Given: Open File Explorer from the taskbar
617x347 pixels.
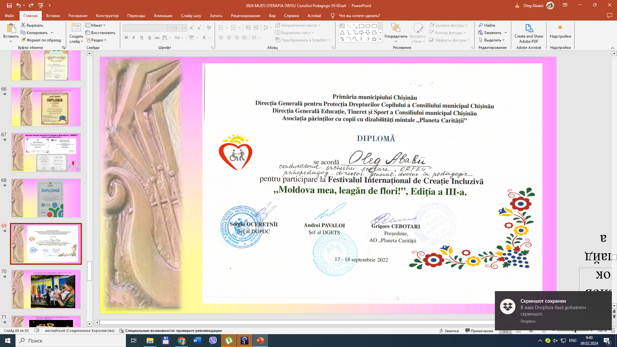Looking at the screenshot, I should coord(150,341).
